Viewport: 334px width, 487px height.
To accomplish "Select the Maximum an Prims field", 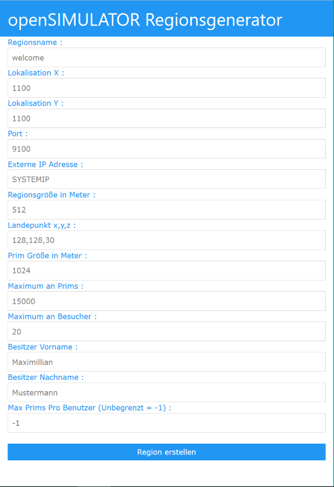I will [166, 301].
